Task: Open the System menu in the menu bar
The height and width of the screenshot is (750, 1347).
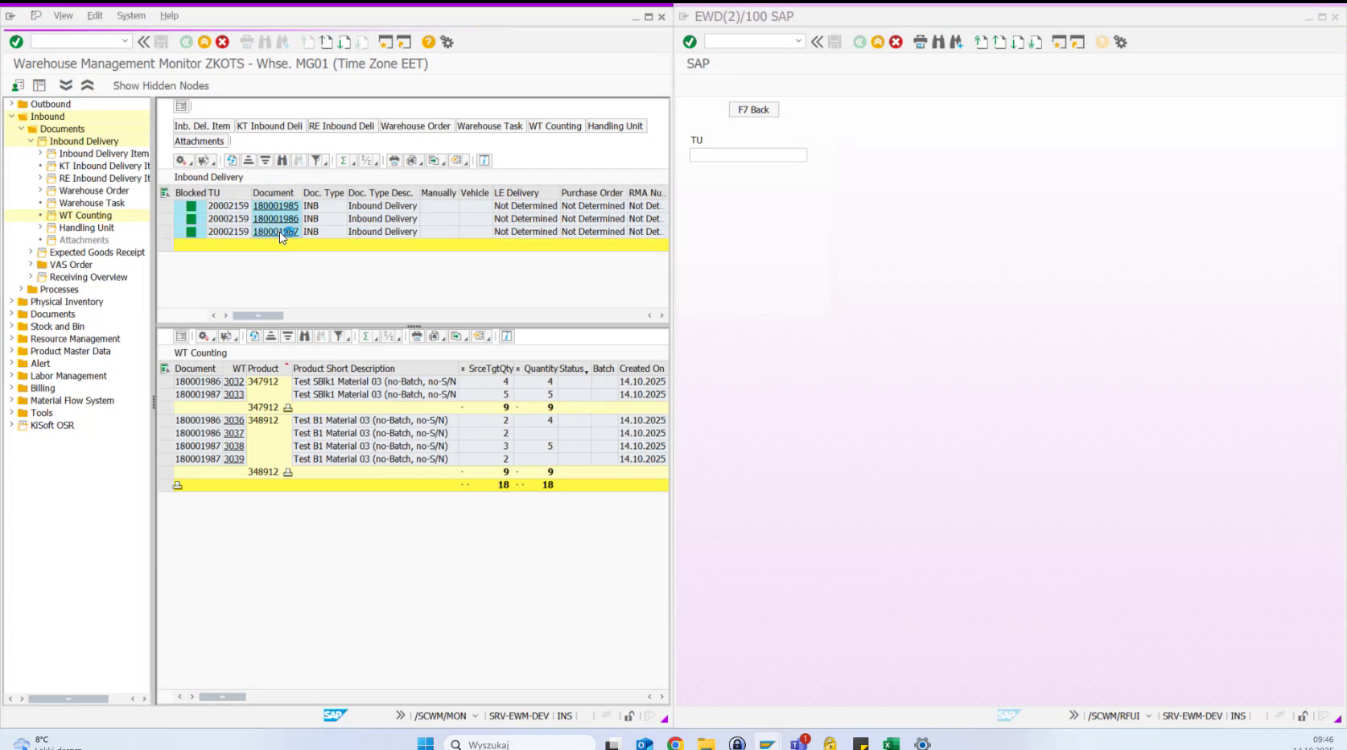Action: point(130,15)
